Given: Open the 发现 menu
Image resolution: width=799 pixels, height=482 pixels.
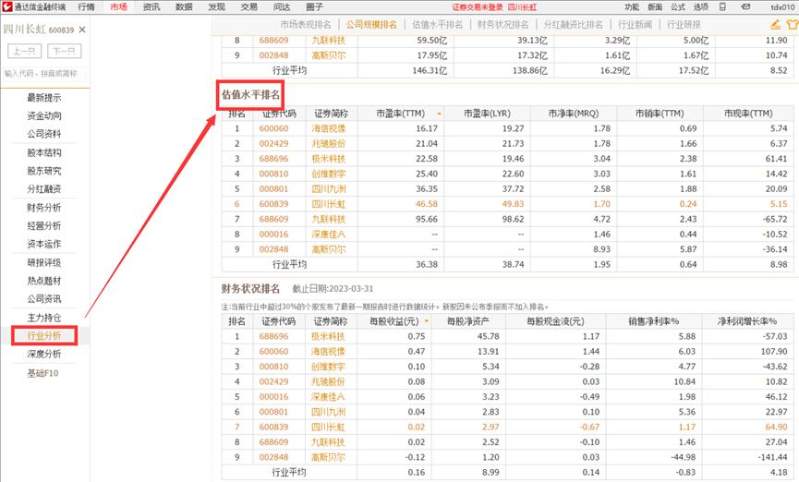Looking at the screenshot, I should click(x=216, y=7).
